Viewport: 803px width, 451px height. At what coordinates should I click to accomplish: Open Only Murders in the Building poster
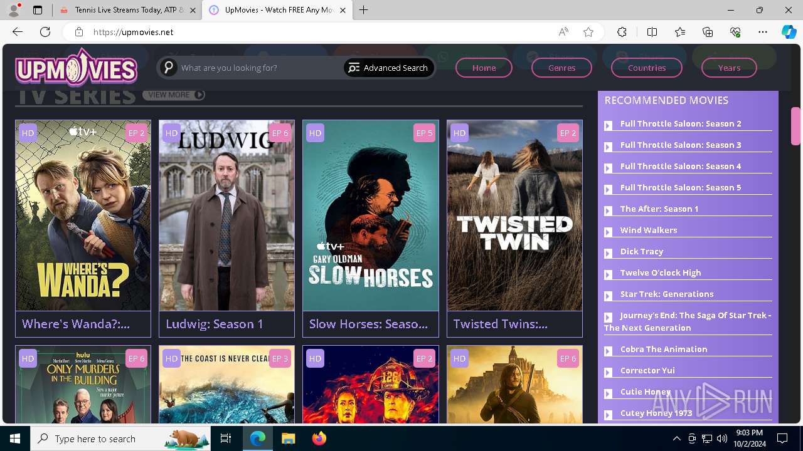83,385
